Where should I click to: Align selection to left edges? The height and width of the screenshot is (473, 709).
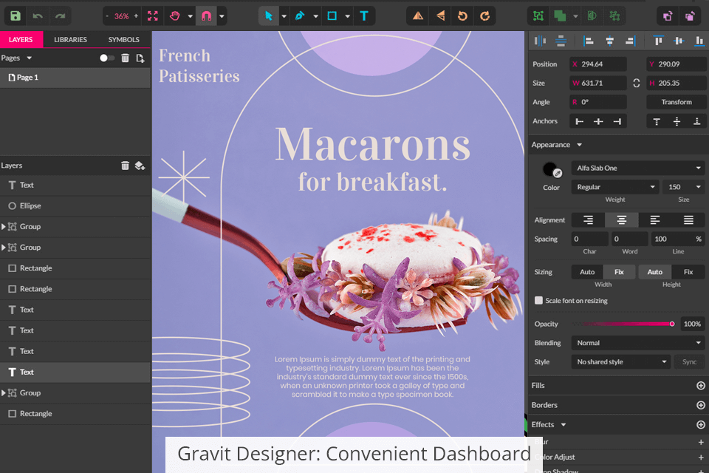(x=589, y=41)
